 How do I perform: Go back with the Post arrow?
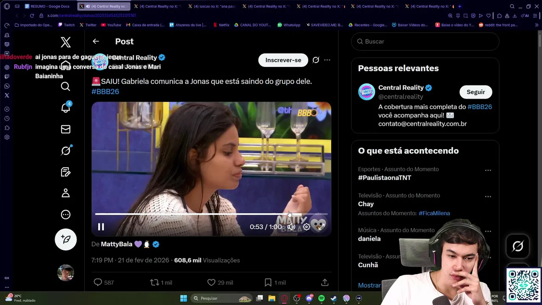[x=96, y=42]
